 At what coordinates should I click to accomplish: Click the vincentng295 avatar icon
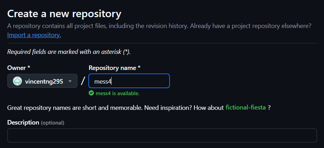coord(17,81)
